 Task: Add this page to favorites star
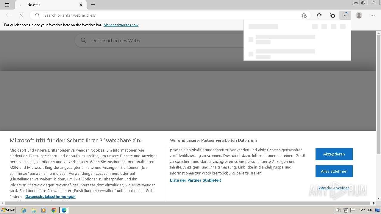304,15
